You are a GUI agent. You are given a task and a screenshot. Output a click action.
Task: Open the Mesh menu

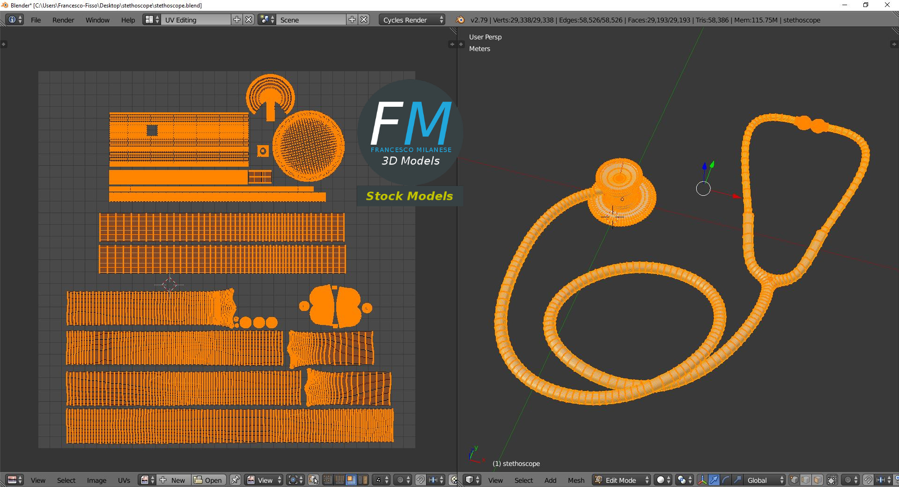click(576, 480)
